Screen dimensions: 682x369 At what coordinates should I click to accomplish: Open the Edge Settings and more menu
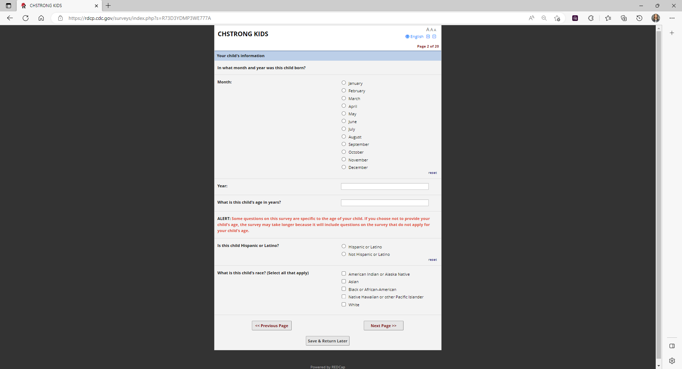click(x=672, y=18)
